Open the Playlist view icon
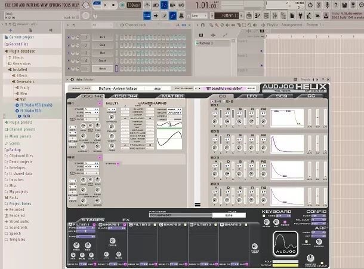The image size is (364, 269). 249,16
